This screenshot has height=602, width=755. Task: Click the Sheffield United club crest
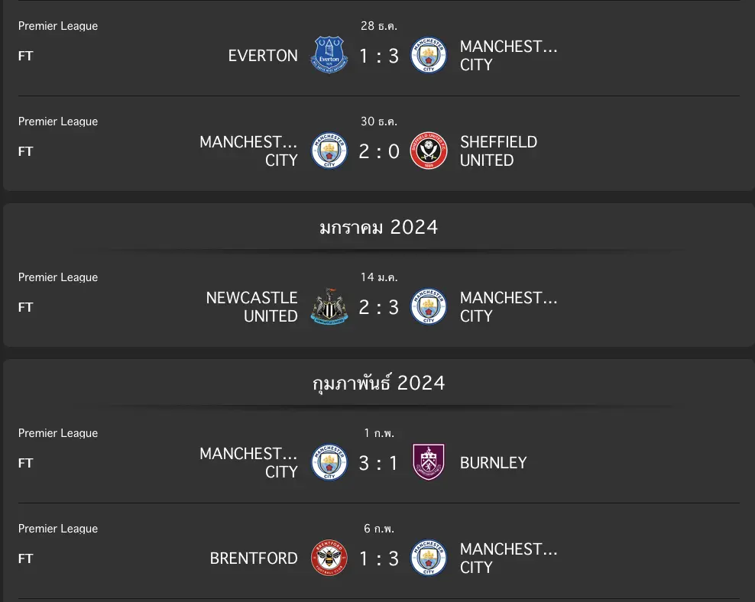pyautogui.click(x=429, y=151)
